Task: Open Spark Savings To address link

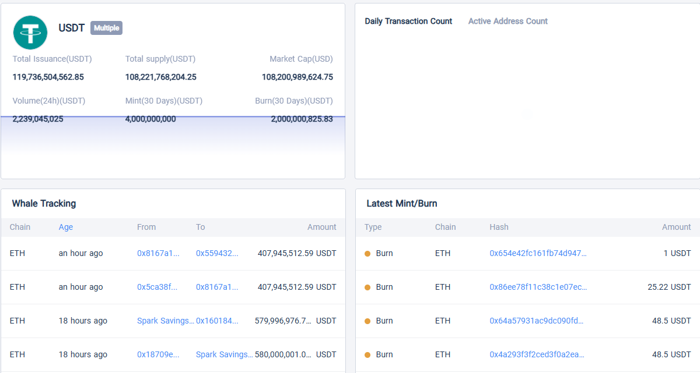Action: tap(225, 354)
